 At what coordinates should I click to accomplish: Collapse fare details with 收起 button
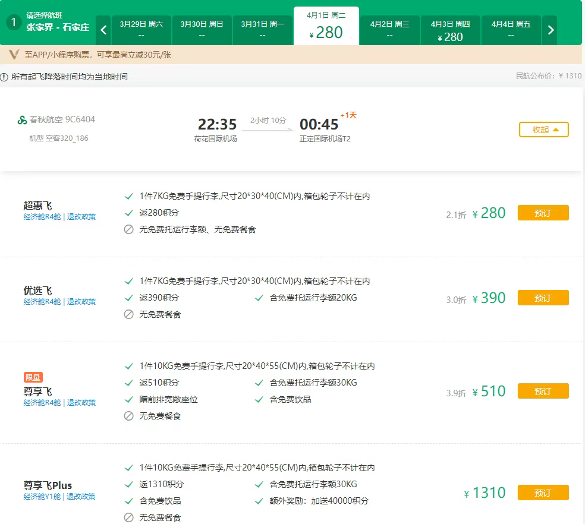click(x=543, y=130)
